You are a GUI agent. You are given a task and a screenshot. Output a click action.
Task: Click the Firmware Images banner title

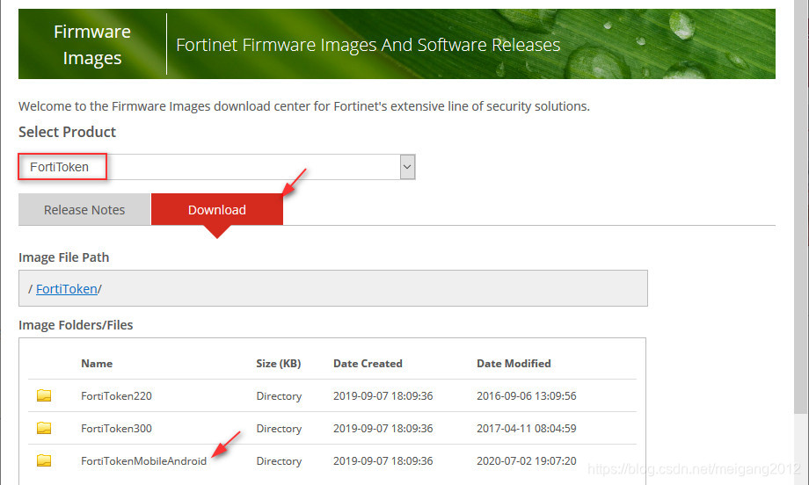pos(92,45)
